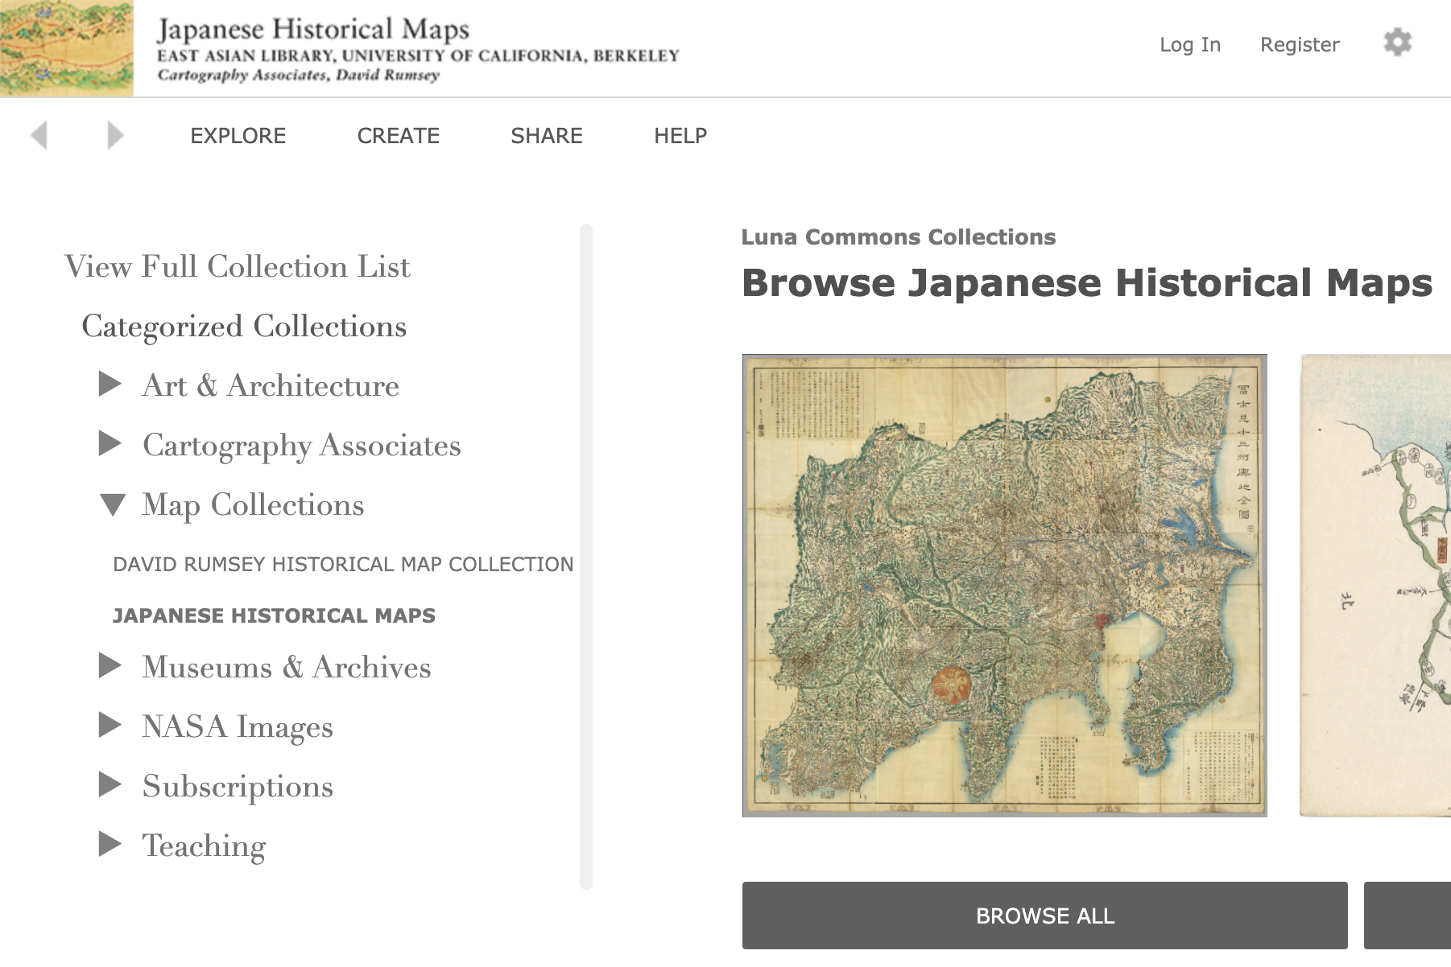Image resolution: width=1451 pixels, height=967 pixels.
Task: Click the Map Collections label
Action: point(253,505)
